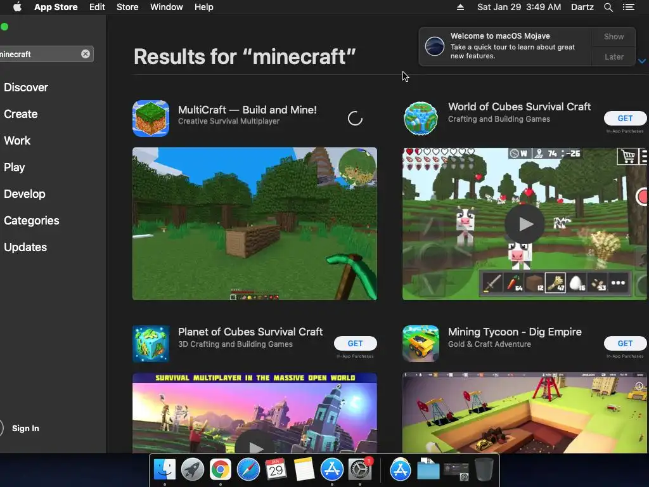Go to the Discover section
Image resolution: width=649 pixels, height=487 pixels.
pos(26,88)
